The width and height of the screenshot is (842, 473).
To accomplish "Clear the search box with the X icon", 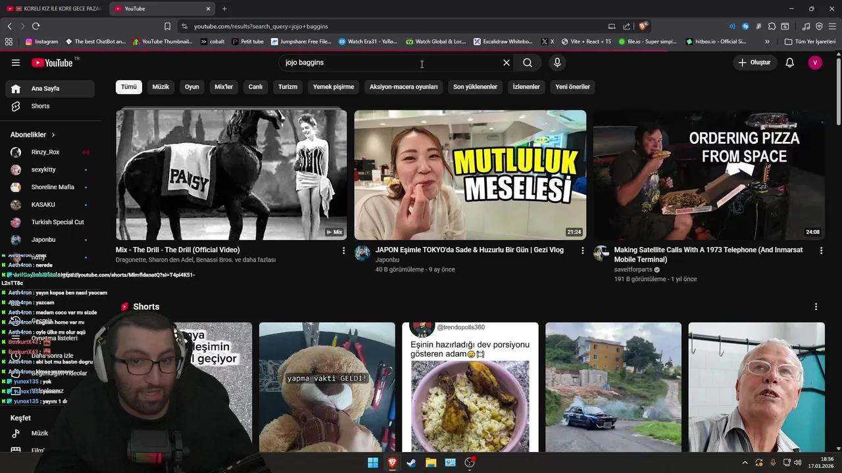I will tap(507, 62).
